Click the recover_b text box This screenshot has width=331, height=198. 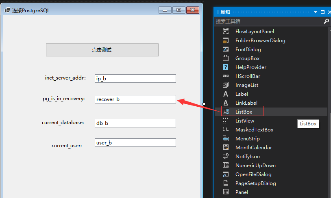(135, 99)
